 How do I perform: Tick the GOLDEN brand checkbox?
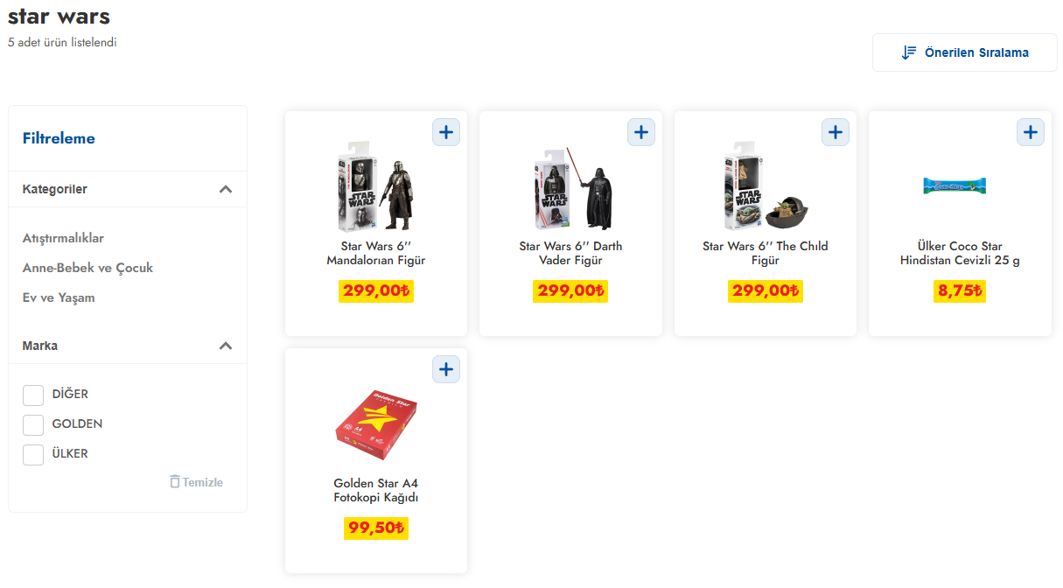click(33, 424)
